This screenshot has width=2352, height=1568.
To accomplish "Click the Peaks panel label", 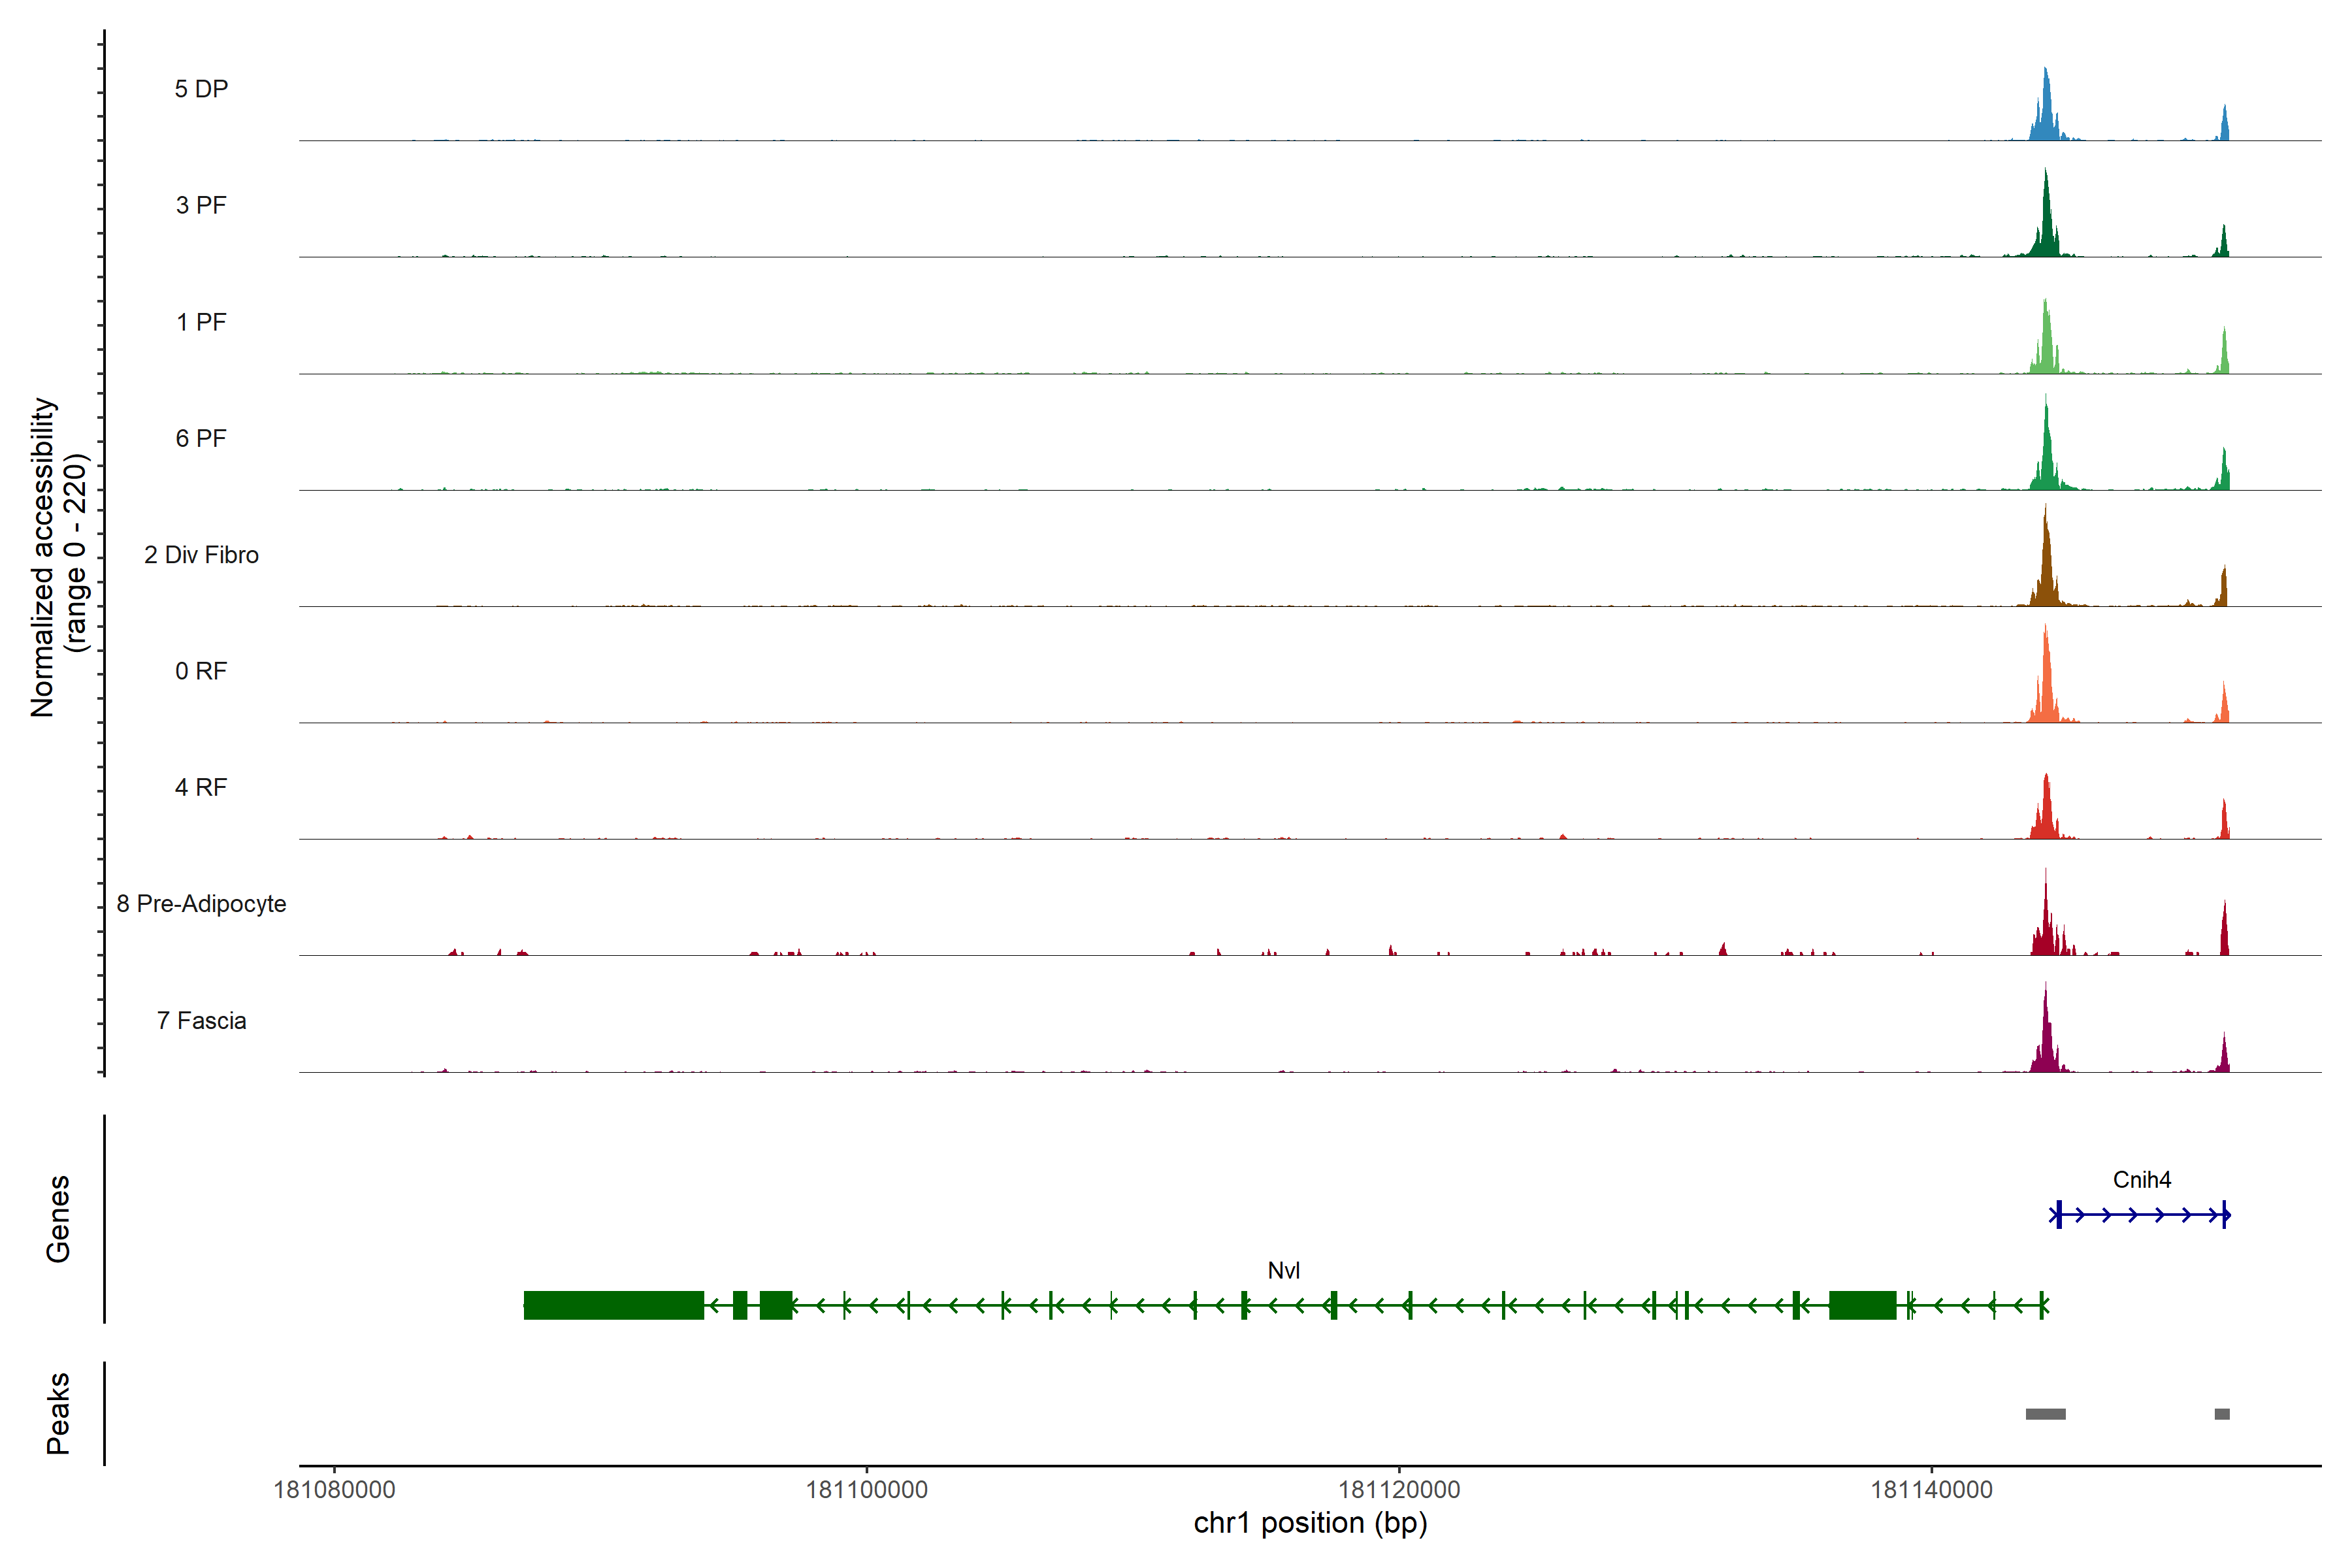I will coord(58,1413).
